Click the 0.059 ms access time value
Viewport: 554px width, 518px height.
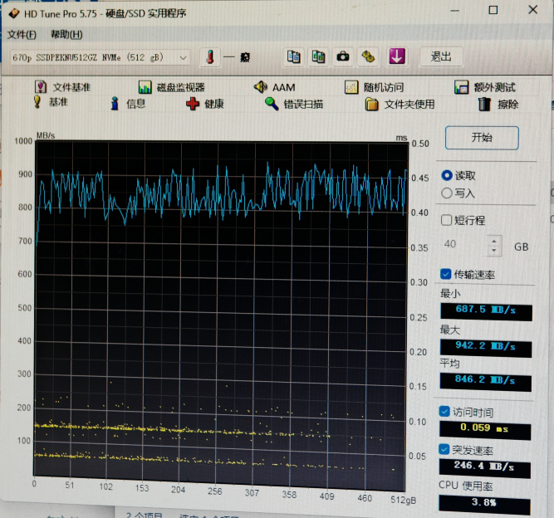485,431
